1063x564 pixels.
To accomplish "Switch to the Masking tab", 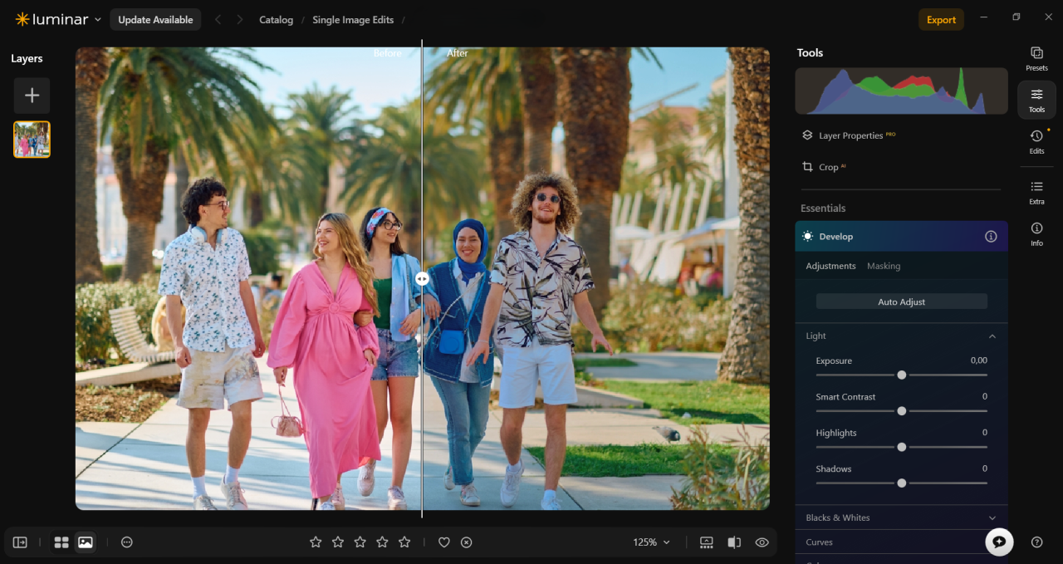I will tap(884, 266).
